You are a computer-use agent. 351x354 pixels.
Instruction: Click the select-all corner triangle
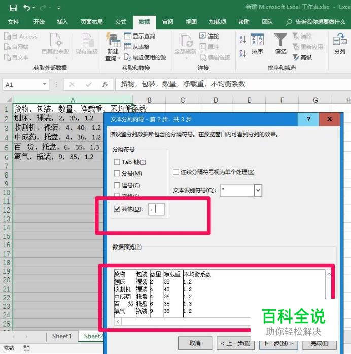(x=9, y=100)
